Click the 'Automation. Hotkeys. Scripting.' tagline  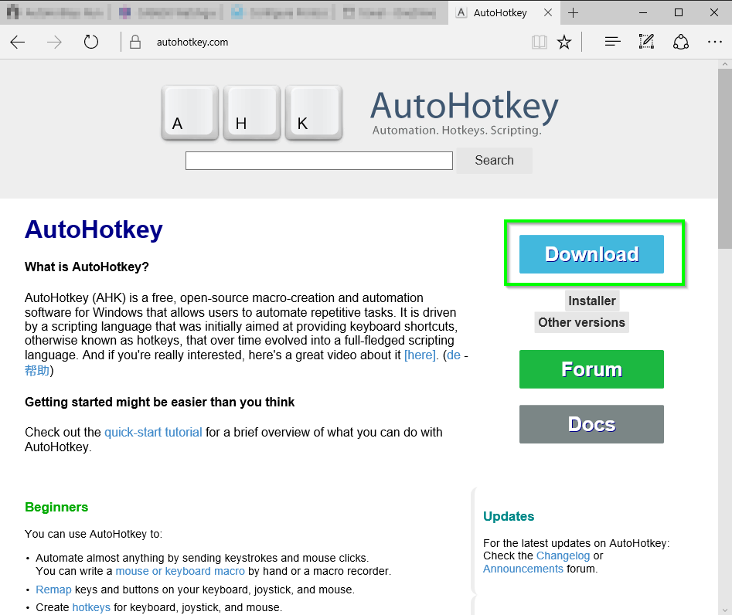pos(457,131)
